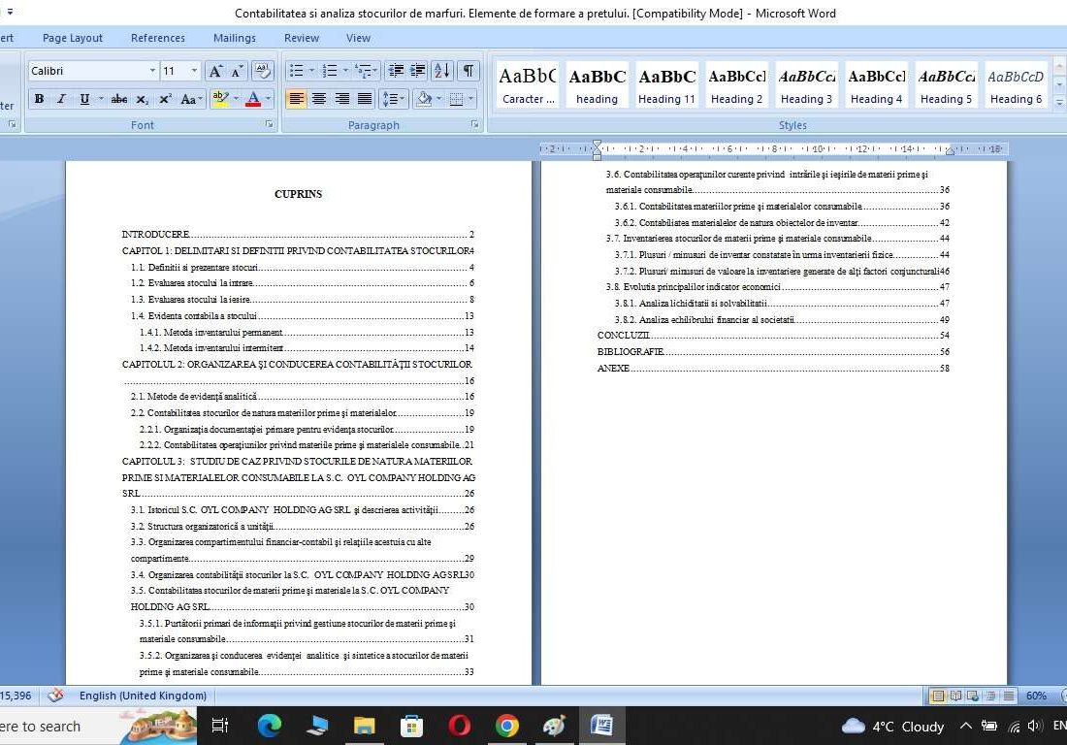This screenshot has width=1067, height=745.
Task: Increase the paragraph indent
Action: 418,71
